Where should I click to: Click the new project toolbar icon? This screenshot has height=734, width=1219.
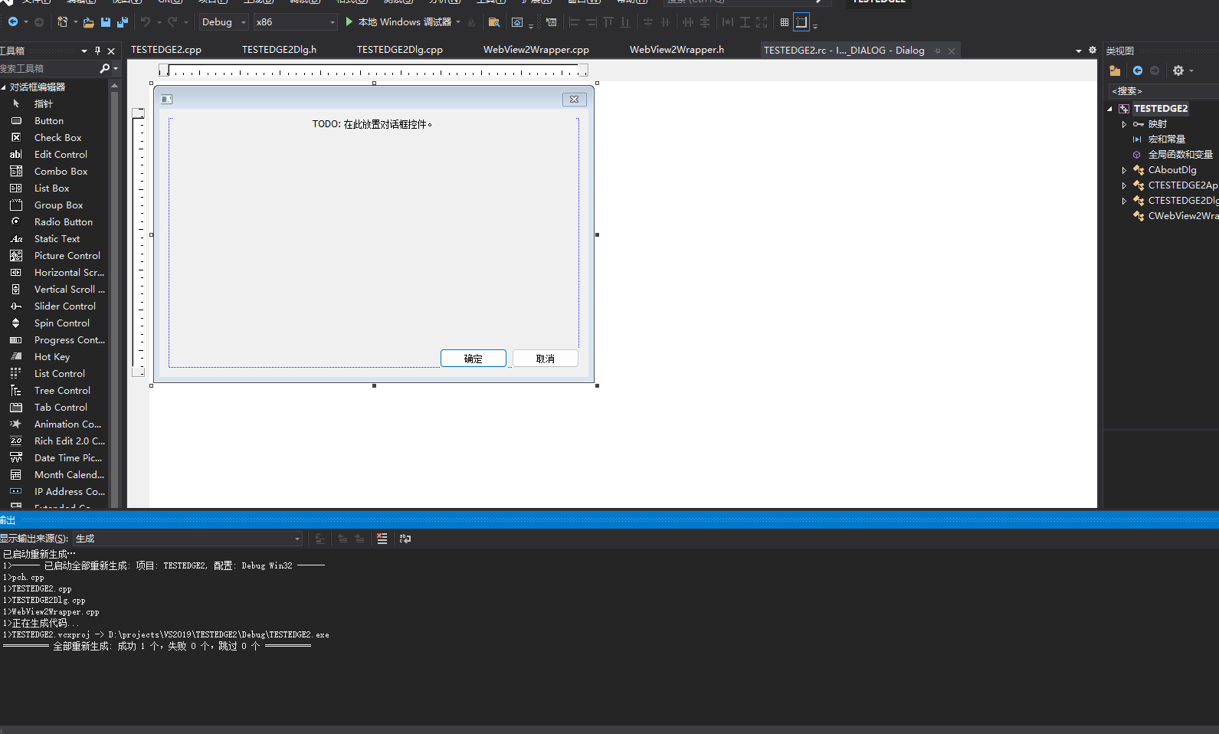click(x=63, y=22)
